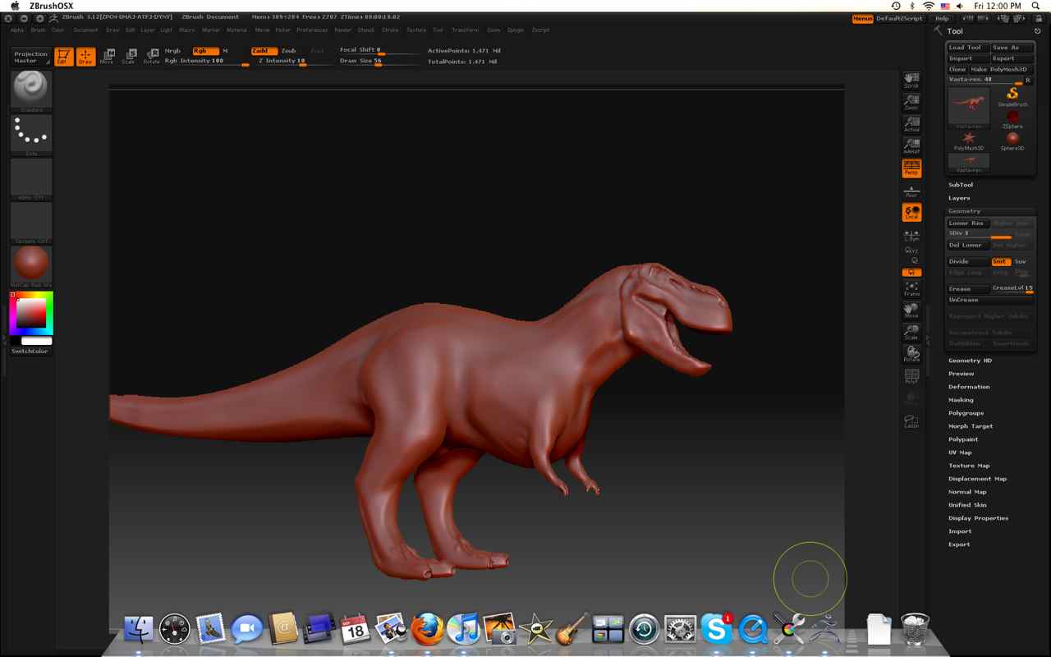
Task: Open the Menus toggle in title bar
Action: click(x=862, y=18)
